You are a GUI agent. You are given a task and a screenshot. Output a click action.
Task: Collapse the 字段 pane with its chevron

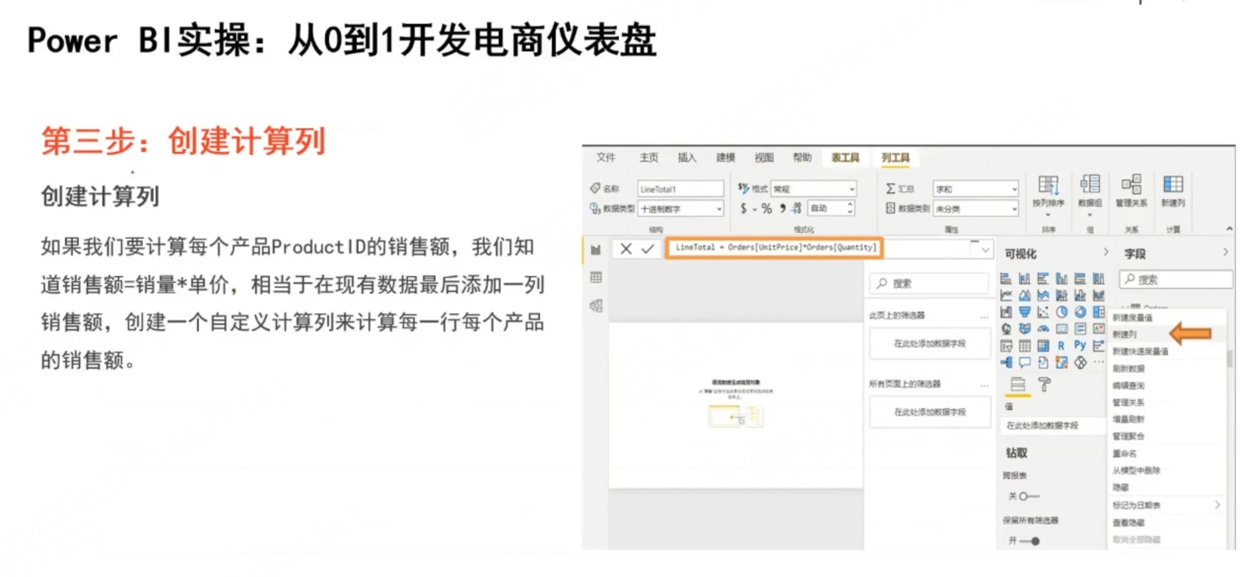[x=1225, y=252]
